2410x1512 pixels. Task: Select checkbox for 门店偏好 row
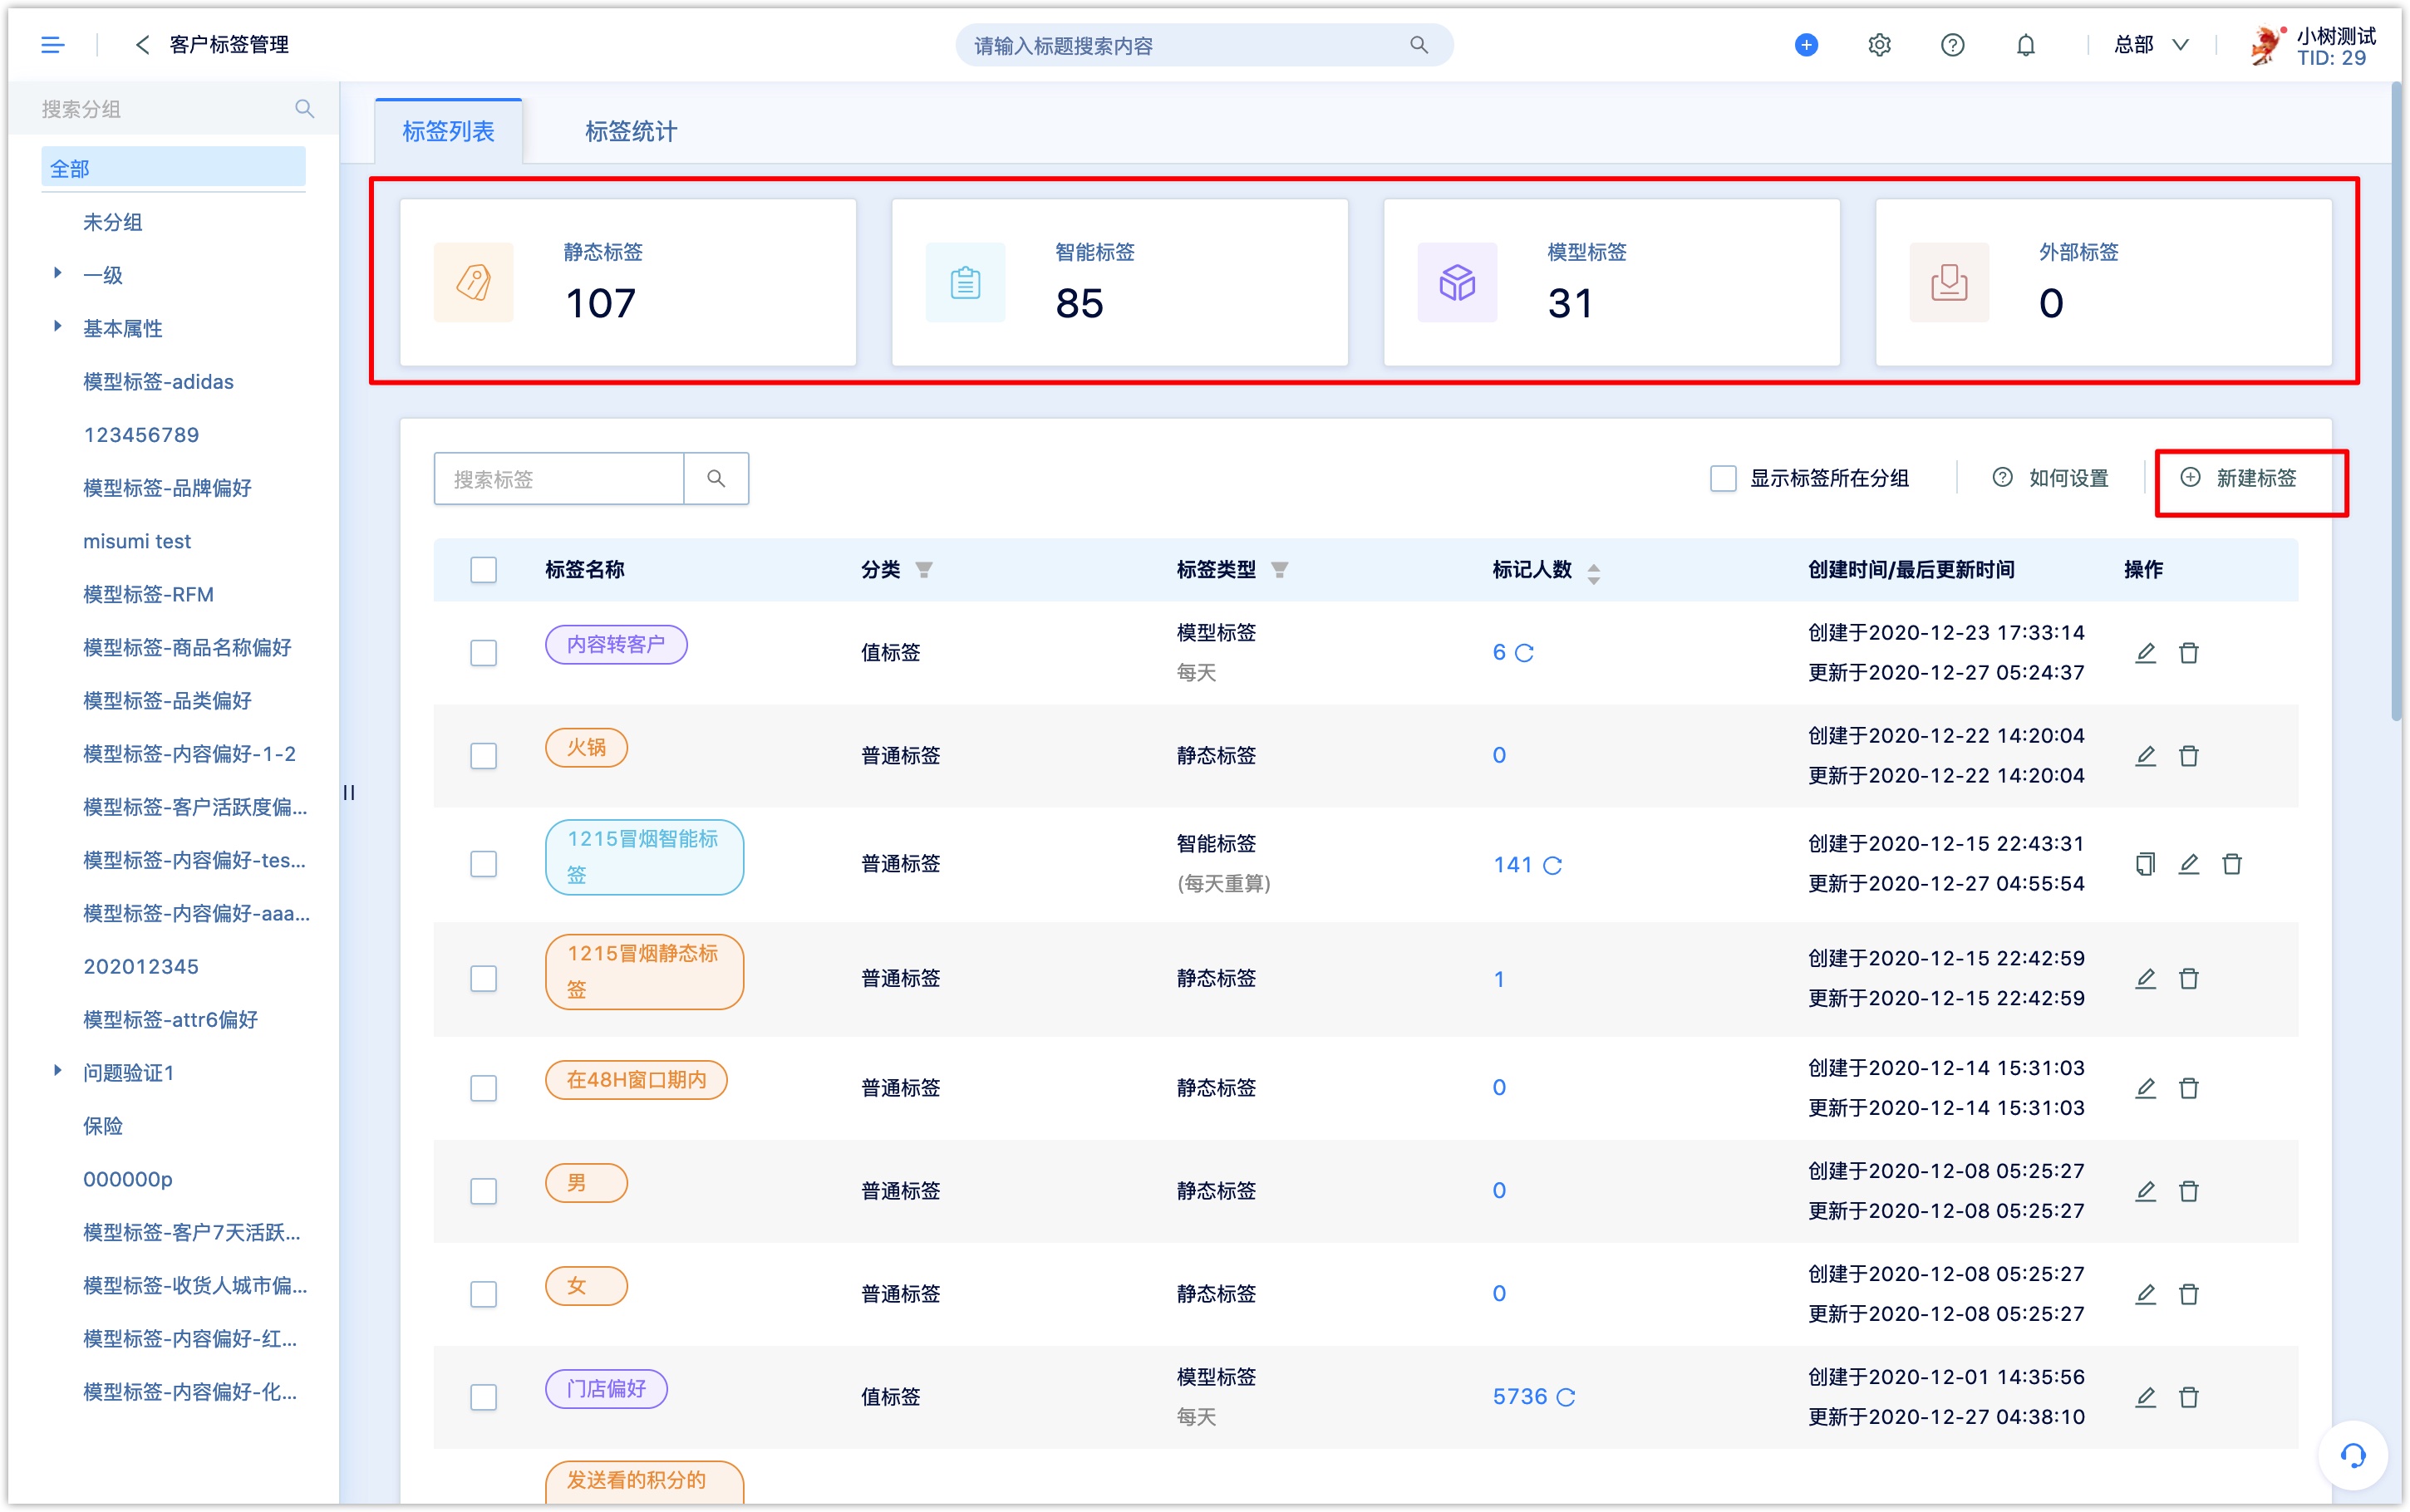[x=483, y=1397]
